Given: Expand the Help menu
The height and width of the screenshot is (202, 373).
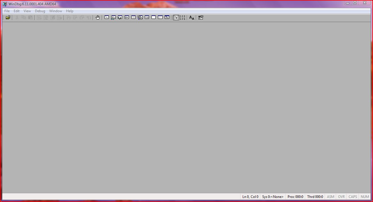Looking at the screenshot, I should click(x=70, y=11).
